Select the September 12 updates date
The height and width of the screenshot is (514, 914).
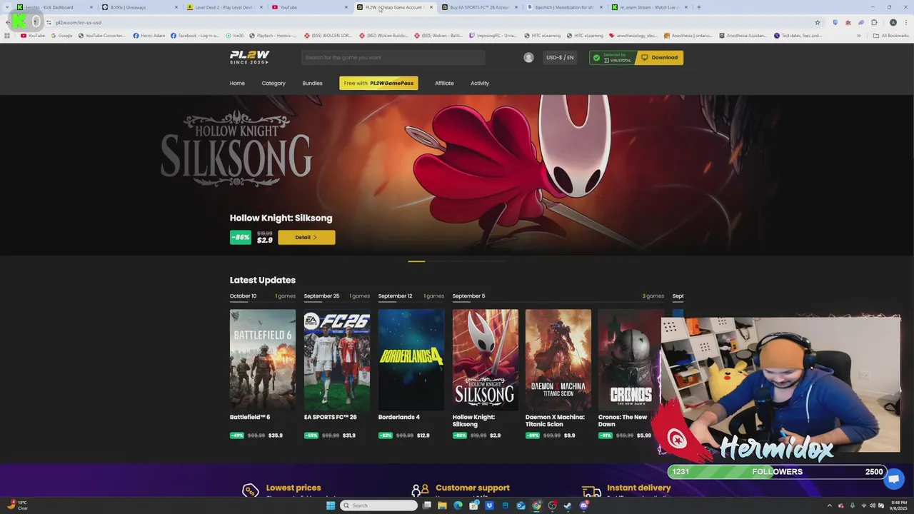click(x=396, y=296)
